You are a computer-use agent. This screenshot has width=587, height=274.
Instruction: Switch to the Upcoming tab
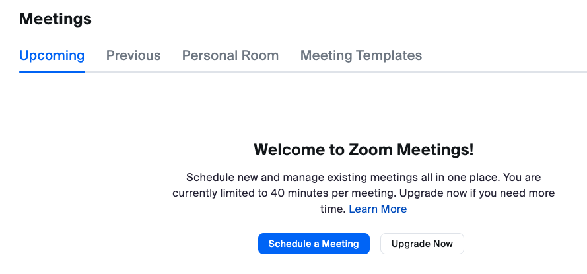(x=52, y=55)
